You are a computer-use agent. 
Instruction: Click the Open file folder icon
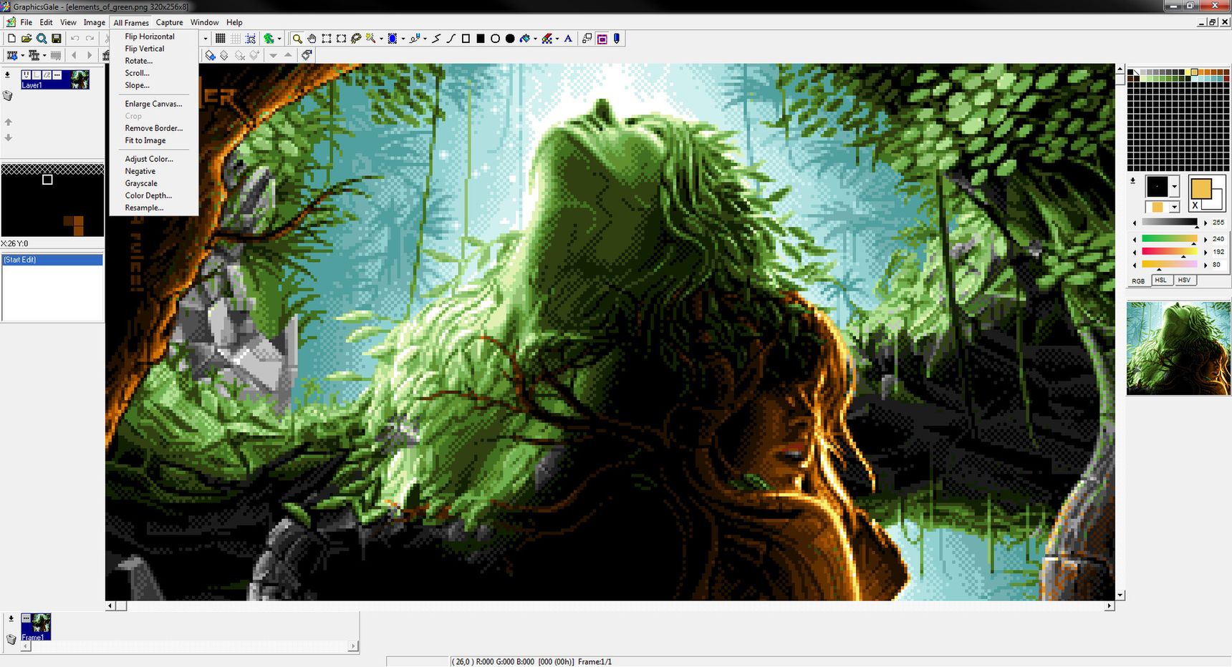click(x=27, y=38)
